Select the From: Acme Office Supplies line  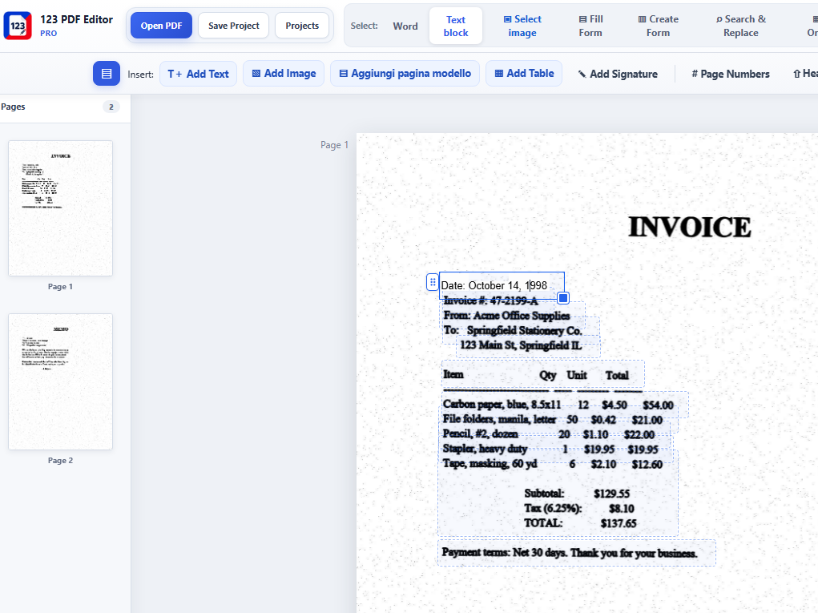coord(506,316)
